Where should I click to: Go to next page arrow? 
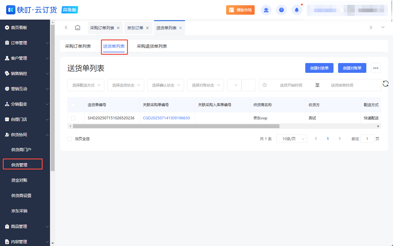(340, 139)
